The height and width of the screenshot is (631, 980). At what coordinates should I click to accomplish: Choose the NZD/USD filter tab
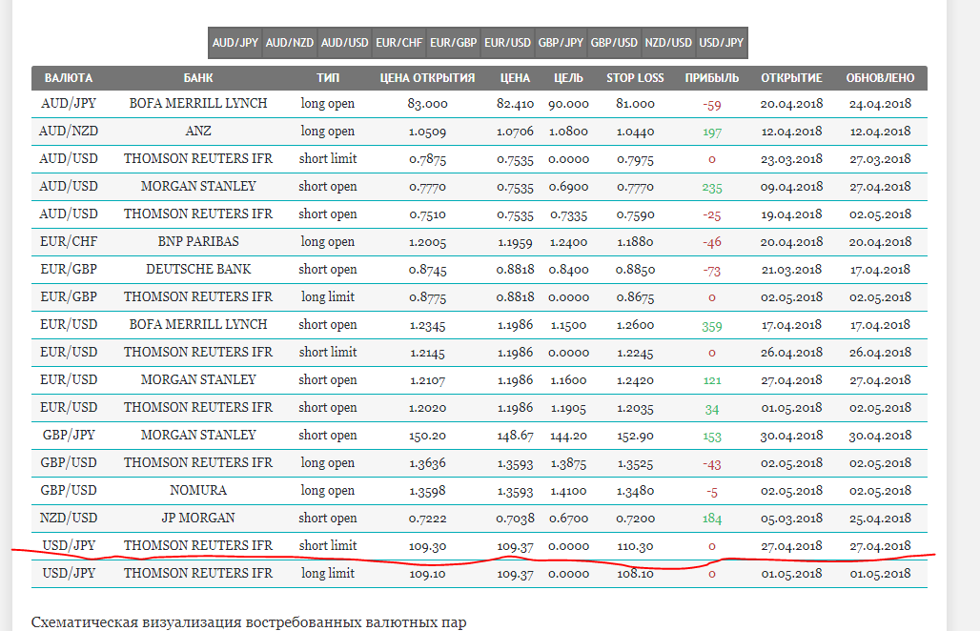[668, 43]
